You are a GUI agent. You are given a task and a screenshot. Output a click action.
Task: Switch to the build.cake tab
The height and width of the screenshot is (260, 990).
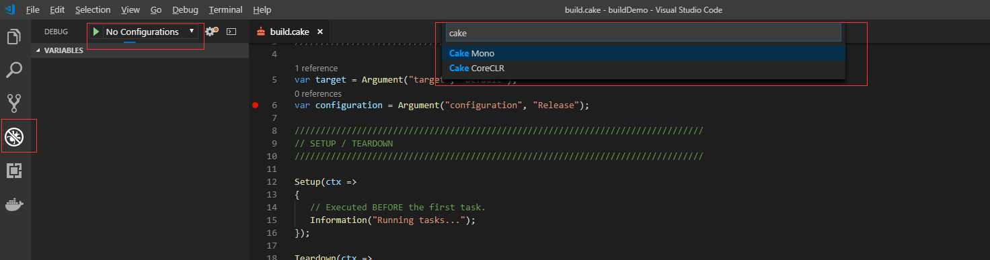pos(290,32)
